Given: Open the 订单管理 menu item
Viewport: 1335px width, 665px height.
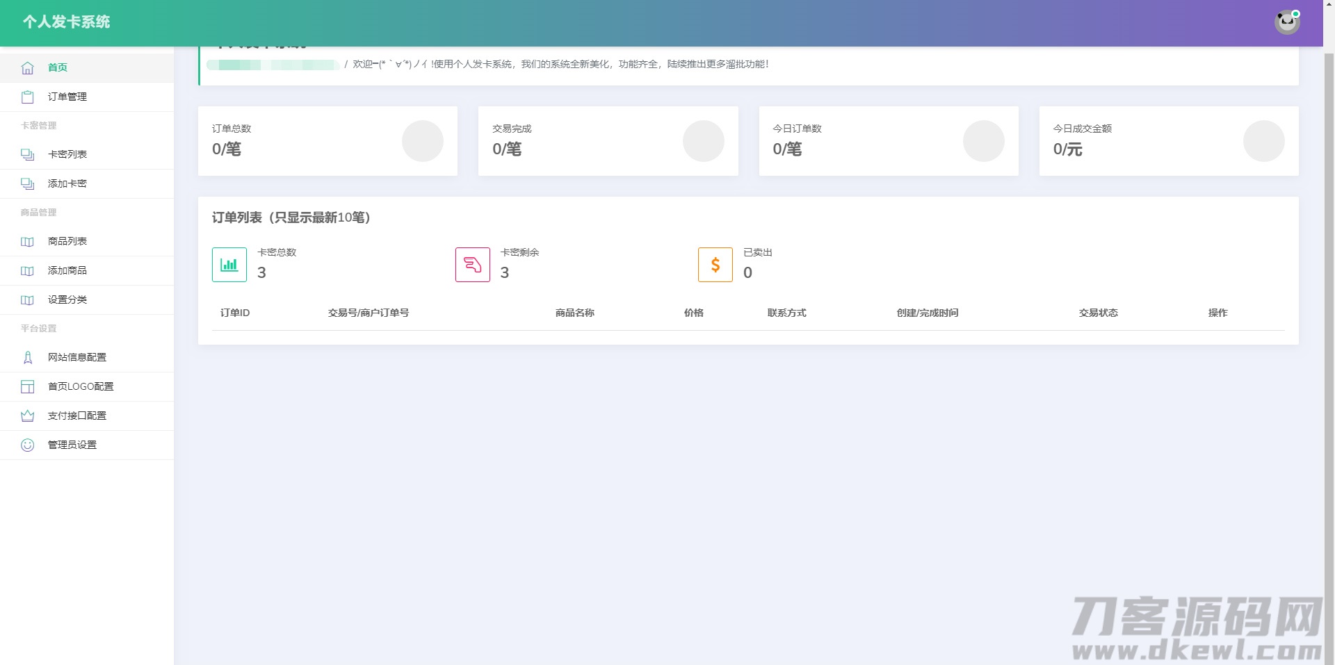Looking at the screenshot, I should point(67,97).
